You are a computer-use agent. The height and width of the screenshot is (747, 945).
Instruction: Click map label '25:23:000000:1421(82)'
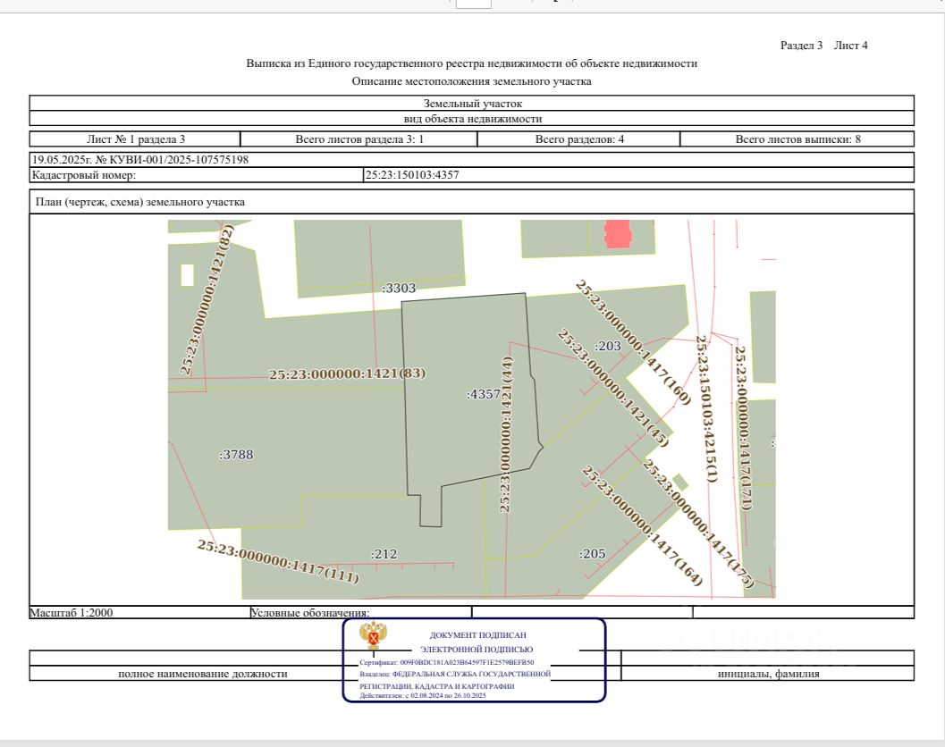click(x=207, y=299)
